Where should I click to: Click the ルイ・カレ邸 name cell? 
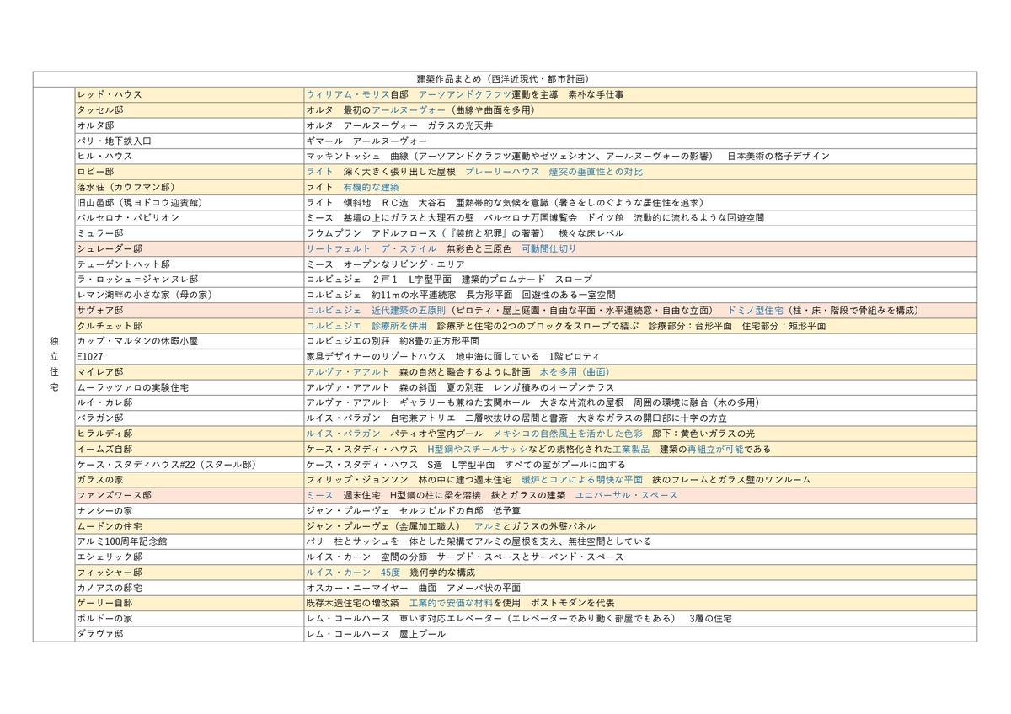click(x=189, y=402)
